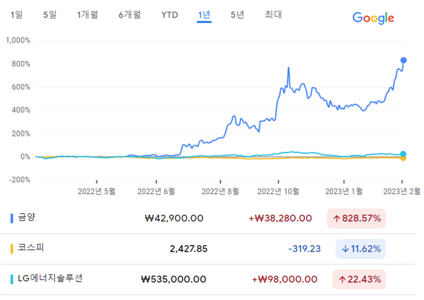Click the blue 금양 color marker
The height and width of the screenshot is (300, 424).
[x=12, y=218]
